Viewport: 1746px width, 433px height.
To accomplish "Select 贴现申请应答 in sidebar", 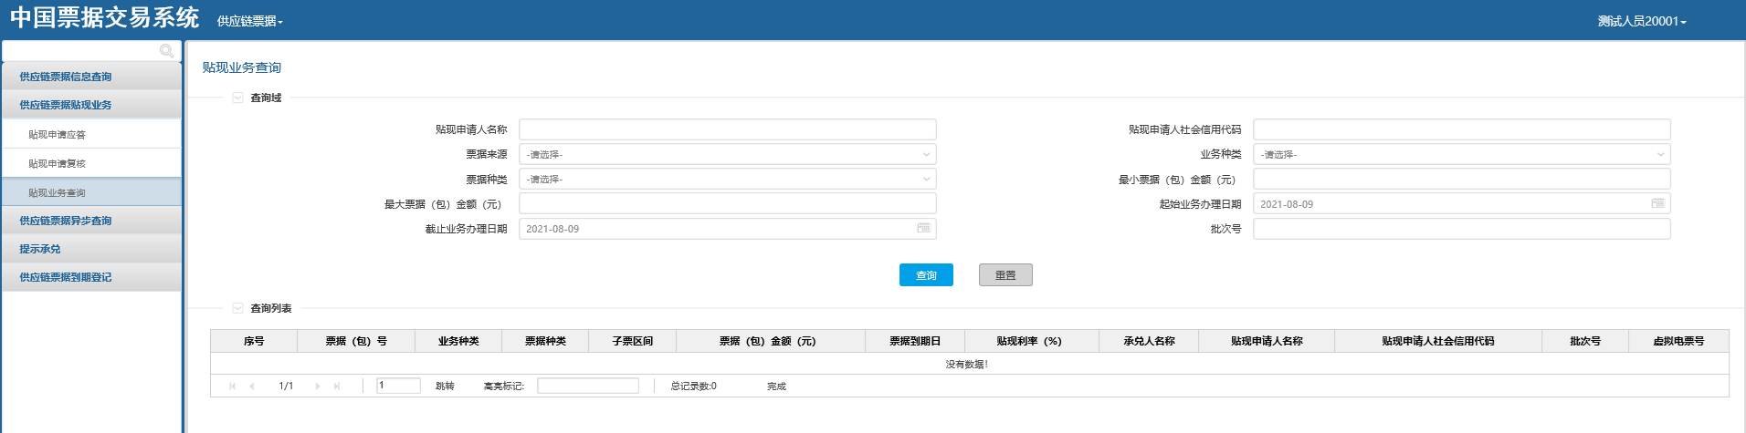I will point(57,135).
